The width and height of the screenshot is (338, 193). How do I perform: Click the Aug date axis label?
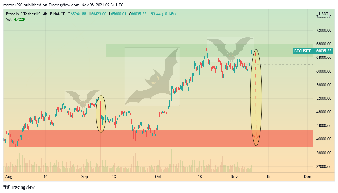(9, 177)
